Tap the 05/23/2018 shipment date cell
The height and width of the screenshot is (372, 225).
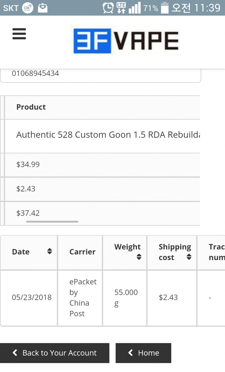pos(32,297)
